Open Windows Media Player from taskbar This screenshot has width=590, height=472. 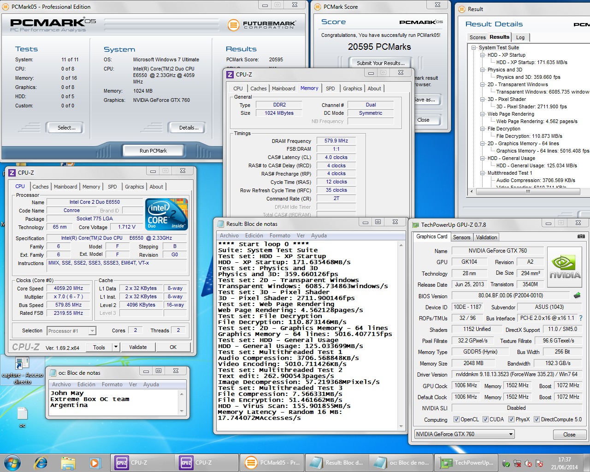pyautogui.click(x=94, y=463)
